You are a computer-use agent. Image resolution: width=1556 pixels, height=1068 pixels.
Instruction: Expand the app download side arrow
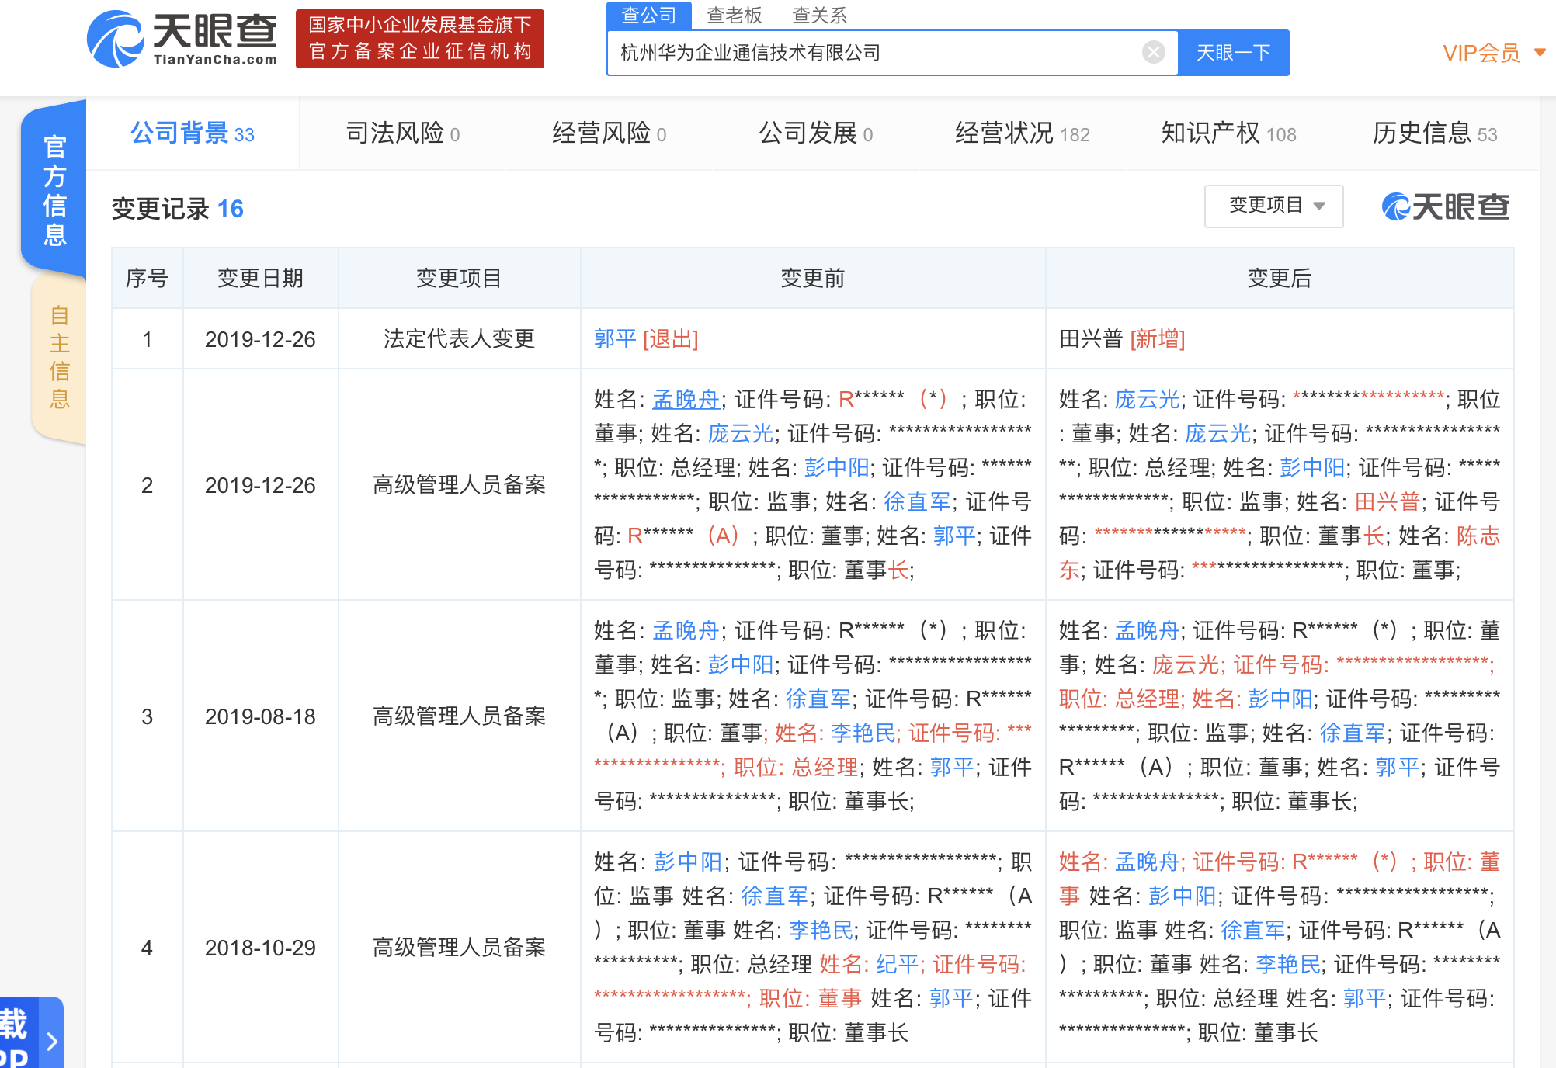52,1041
